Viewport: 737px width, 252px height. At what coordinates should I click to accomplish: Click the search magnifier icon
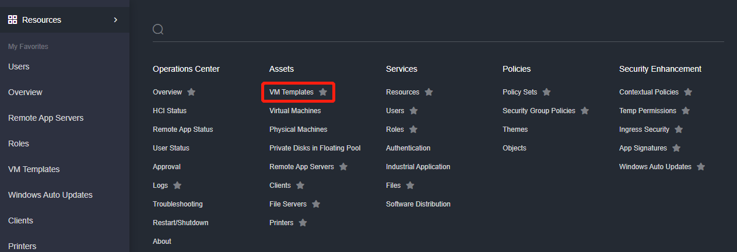tap(158, 29)
